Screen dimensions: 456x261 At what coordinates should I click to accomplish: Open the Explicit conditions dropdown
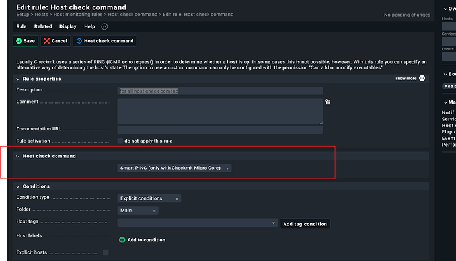tap(149, 198)
